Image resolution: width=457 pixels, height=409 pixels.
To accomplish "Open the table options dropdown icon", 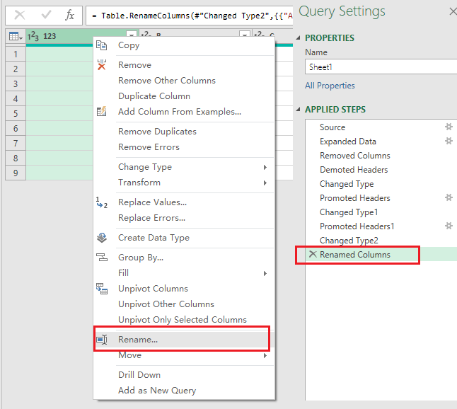I will point(16,36).
